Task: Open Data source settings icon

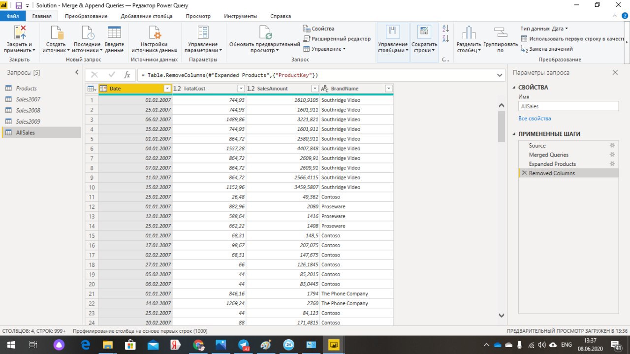Action: pyautogui.click(x=155, y=32)
